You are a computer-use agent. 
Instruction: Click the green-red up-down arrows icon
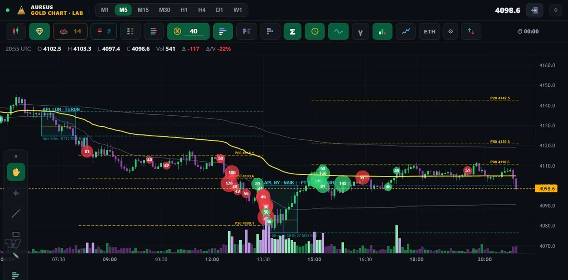(471, 31)
